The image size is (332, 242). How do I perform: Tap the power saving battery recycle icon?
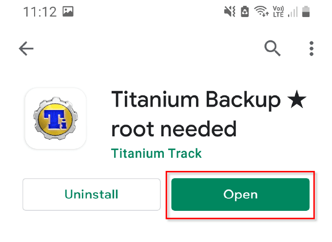pos(245,11)
